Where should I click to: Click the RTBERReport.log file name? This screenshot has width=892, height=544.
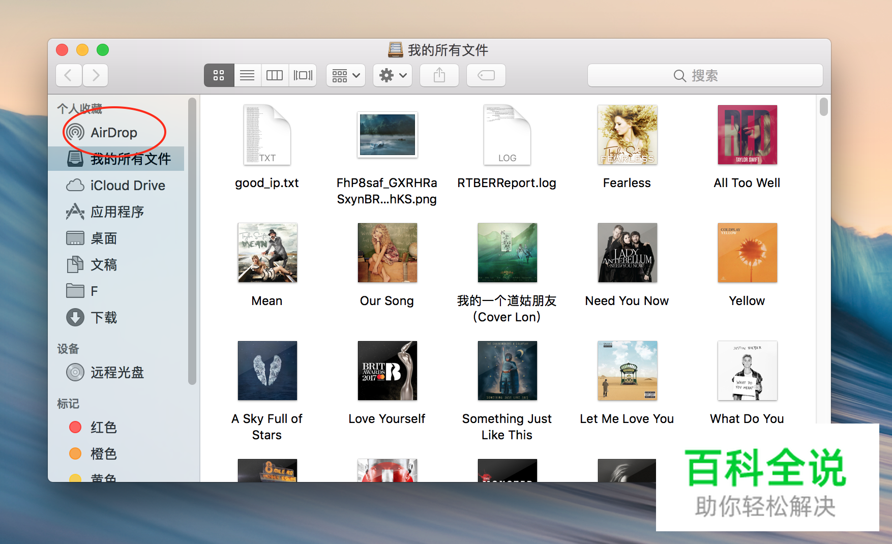(507, 183)
